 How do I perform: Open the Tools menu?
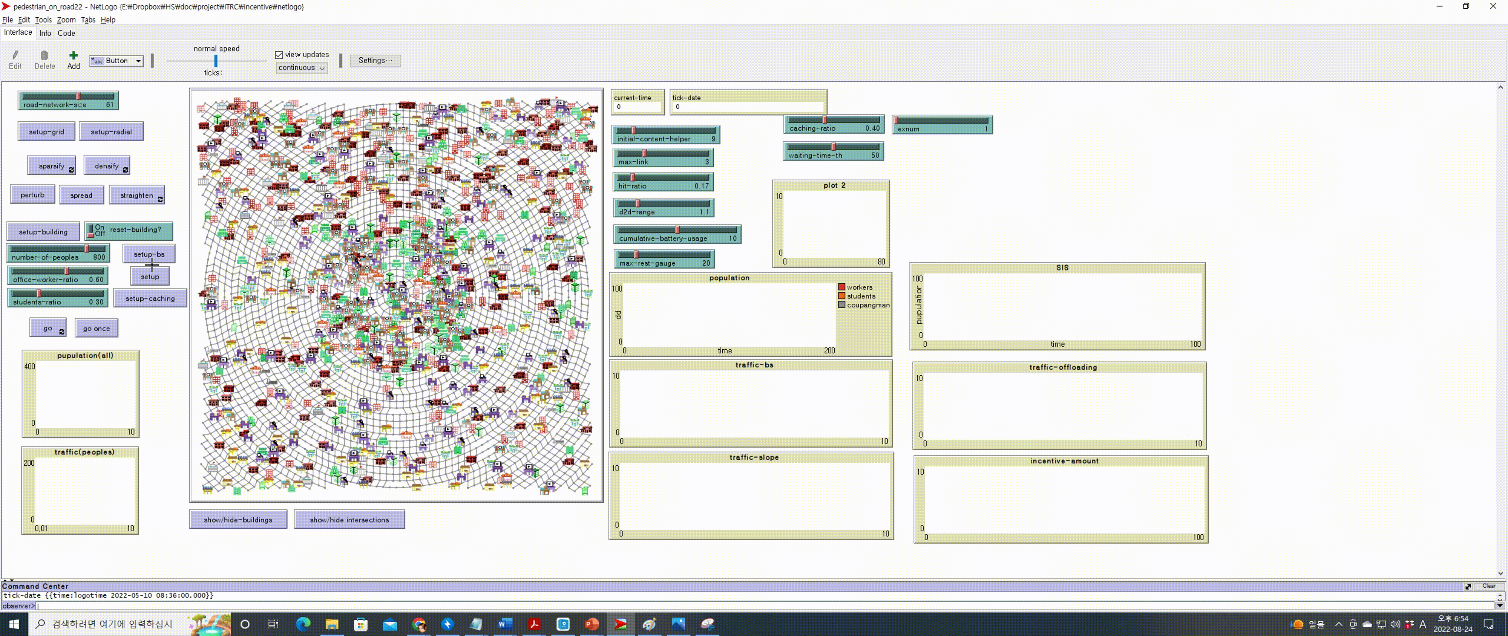tap(43, 20)
